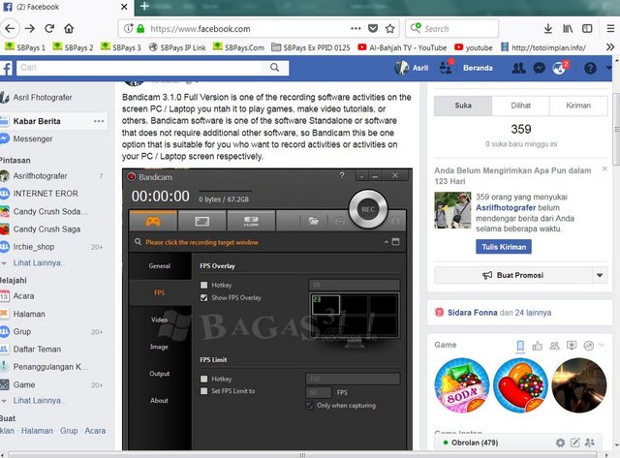
Task: Go back with the browser back arrow
Action: pyautogui.click(x=10, y=28)
